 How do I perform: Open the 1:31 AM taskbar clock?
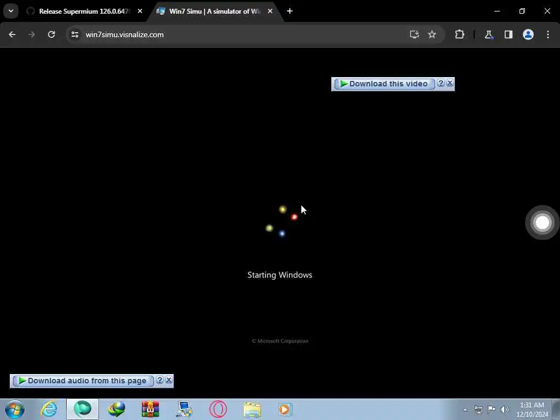[x=532, y=410]
